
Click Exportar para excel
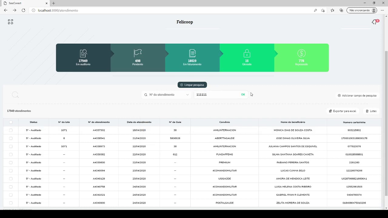pyautogui.click(x=343, y=111)
